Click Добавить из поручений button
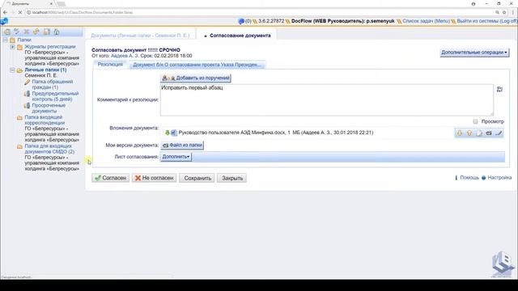Image resolution: width=518 pixels, height=291 pixels. pos(196,78)
